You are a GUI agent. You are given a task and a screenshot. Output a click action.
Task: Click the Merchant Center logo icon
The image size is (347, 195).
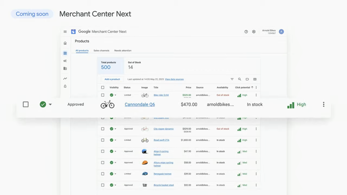[x=73, y=31]
